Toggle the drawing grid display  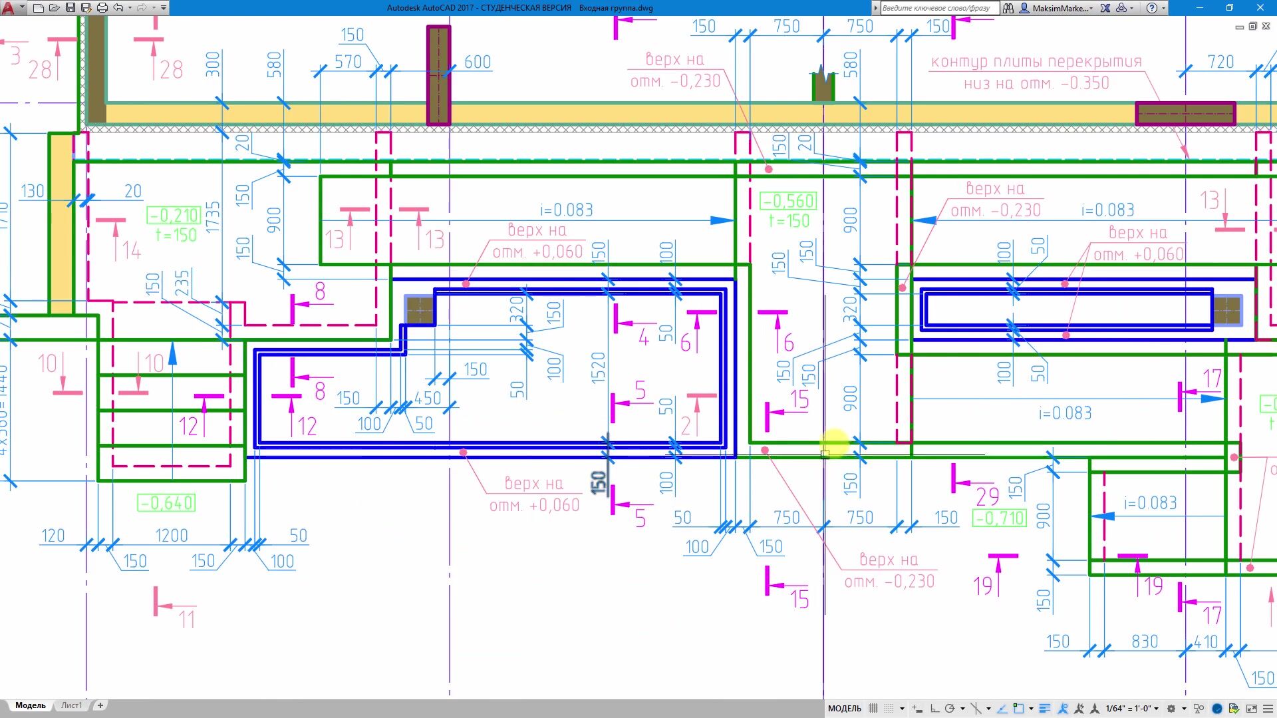[873, 709]
